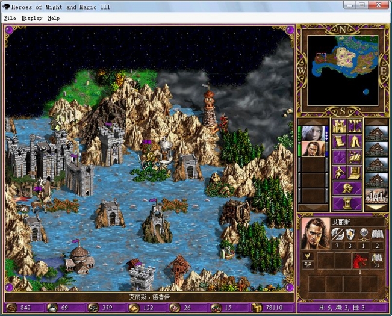The image size is (392, 316).
Task: Click the wooden tree house on map
Action: coord(179,269)
